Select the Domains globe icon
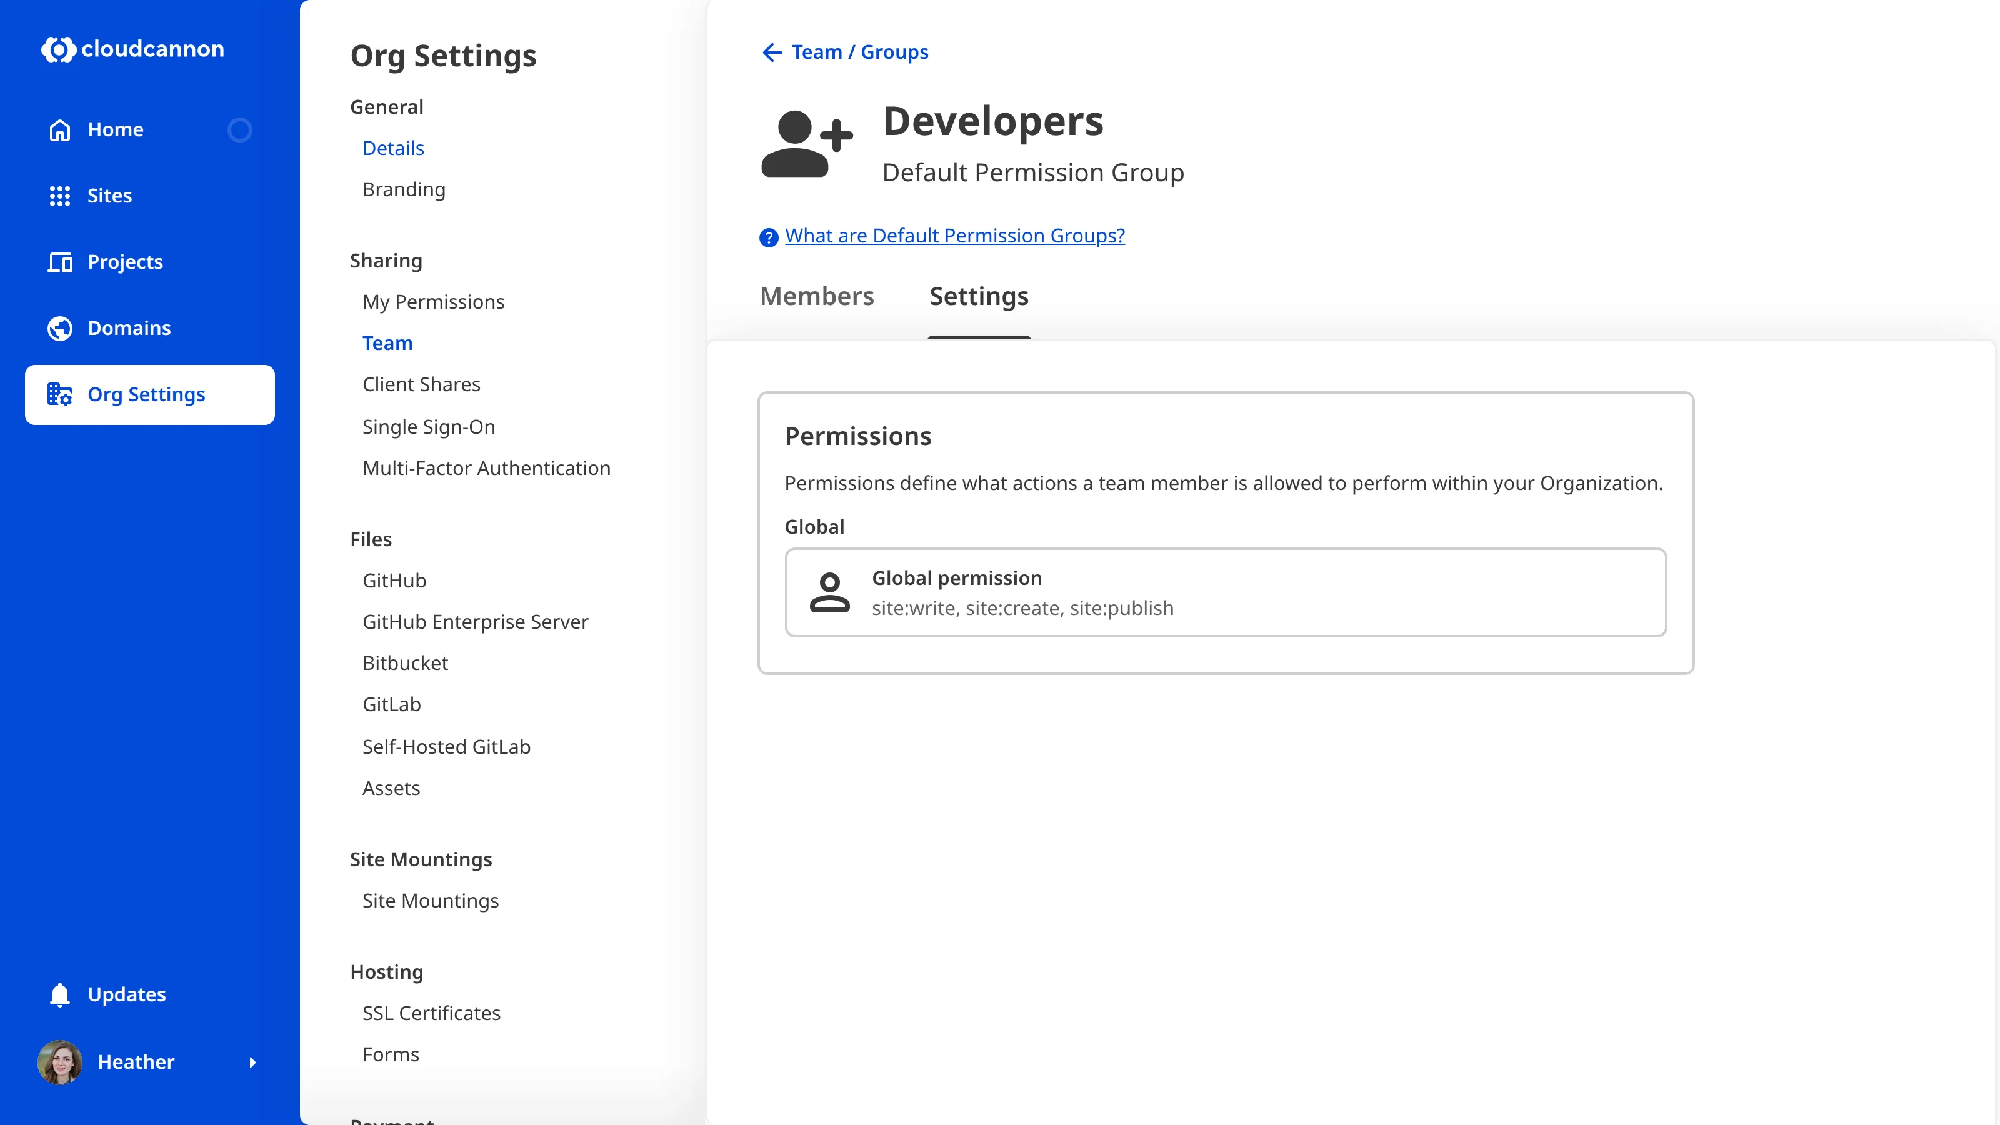The width and height of the screenshot is (2000, 1125). click(x=60, y=327)
